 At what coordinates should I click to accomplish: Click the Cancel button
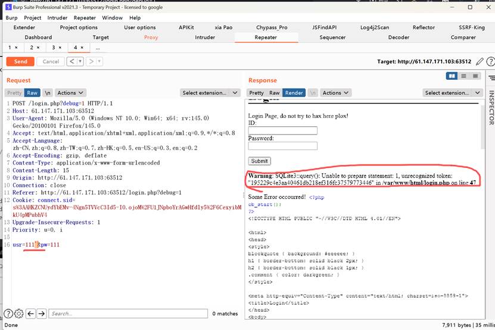pos(51,61)
